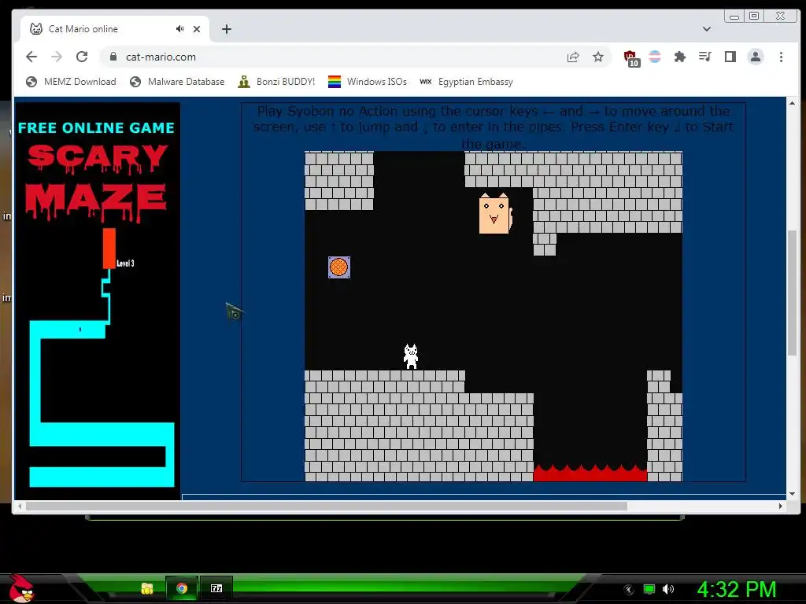This screenshot has height=604, width=806.
Task: Click the orange coin block
Action: click(x=339, y=267)
